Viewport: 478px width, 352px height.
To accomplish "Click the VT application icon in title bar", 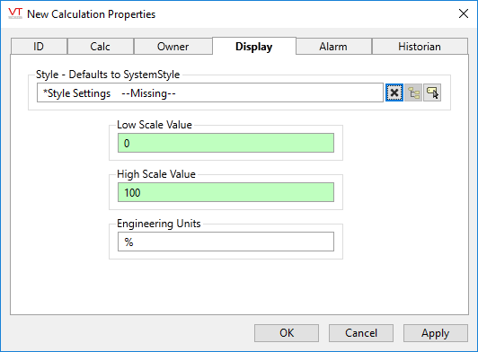I will pyautogui.click(x=15, y=13).
